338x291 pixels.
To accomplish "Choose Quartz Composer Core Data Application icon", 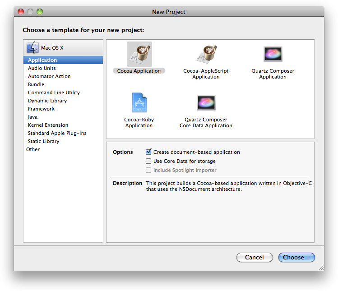I will (206, 103).
